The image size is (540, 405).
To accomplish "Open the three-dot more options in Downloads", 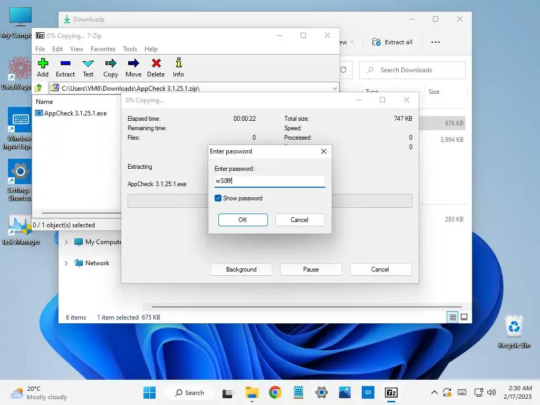I will coord(435,42).
